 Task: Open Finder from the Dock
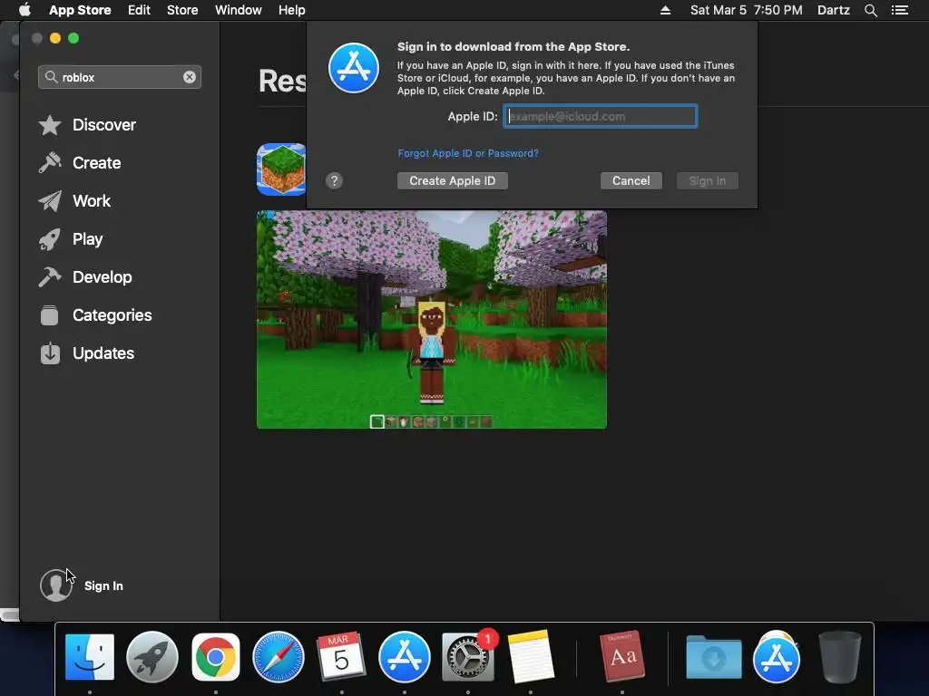pyautogui.click(x=90, y=657)
